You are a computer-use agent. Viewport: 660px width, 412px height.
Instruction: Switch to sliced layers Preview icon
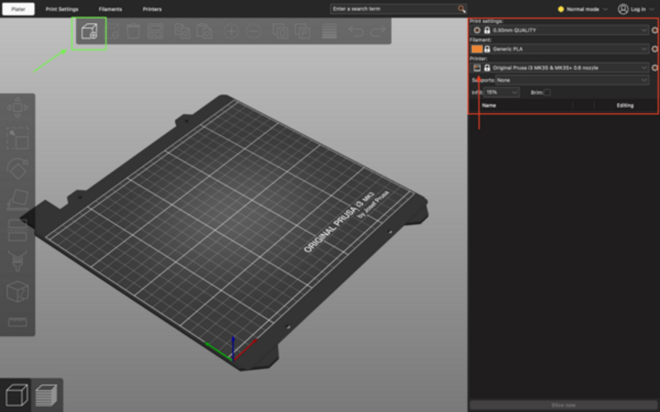[x=46, y=396]
